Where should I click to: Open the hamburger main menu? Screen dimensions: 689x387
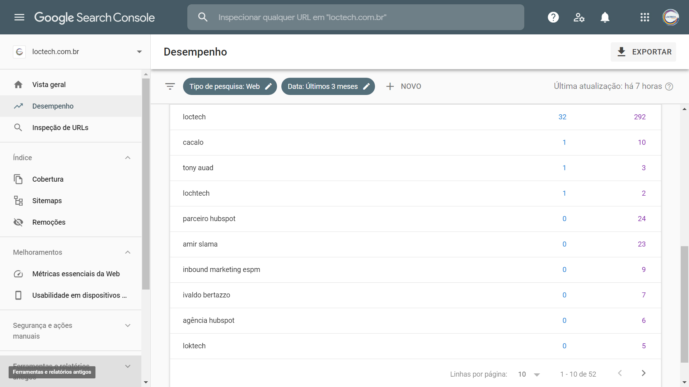point(19,17)
